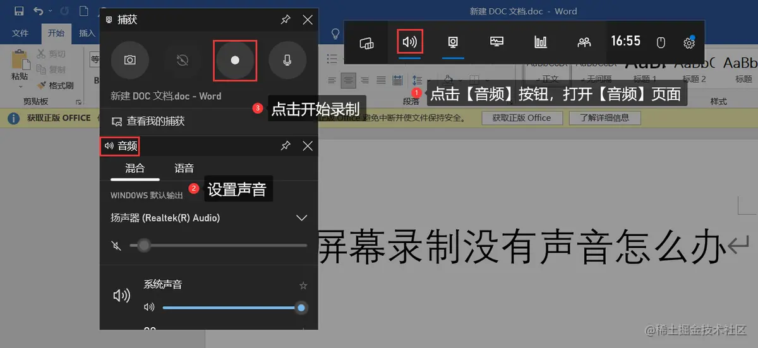Image resolution: width=758 pixels, height=348 pixels.
Task: Create a new document from quick toolbar
Action: click(84, 11)
